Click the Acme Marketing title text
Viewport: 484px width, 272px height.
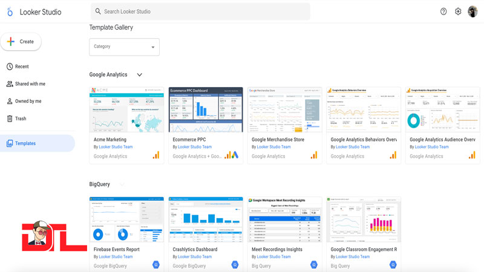[110, 140]
